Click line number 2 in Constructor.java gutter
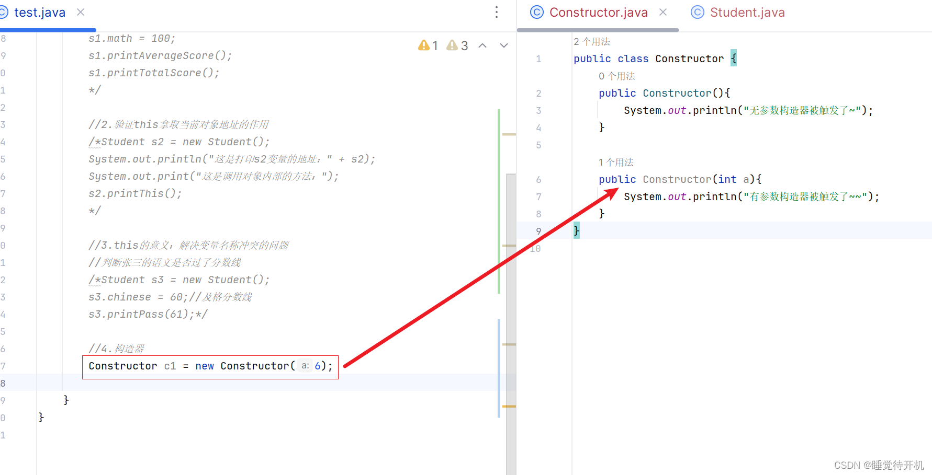Viewport: 932px width, 475px height. 538,93
